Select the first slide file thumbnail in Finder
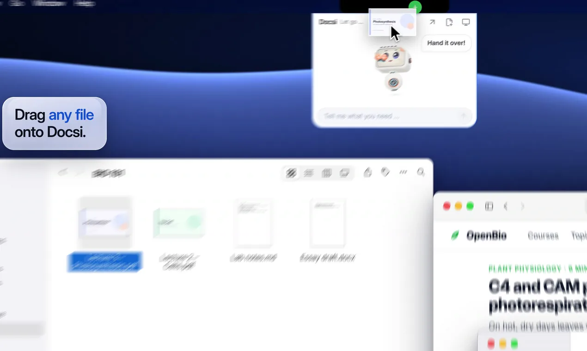 [105, 223]
